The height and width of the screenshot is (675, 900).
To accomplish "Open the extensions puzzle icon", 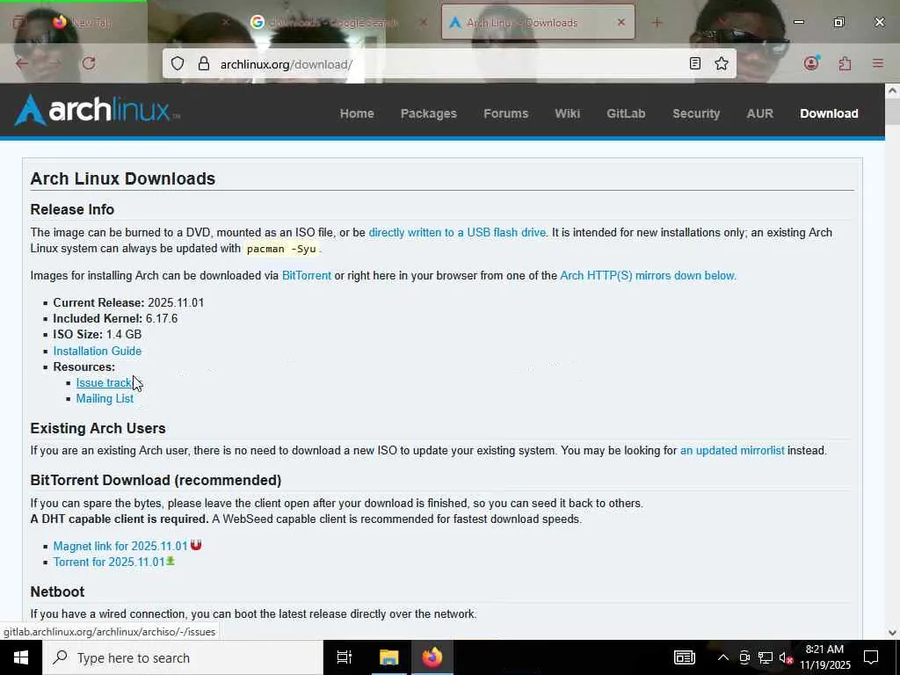I will 845,63.
